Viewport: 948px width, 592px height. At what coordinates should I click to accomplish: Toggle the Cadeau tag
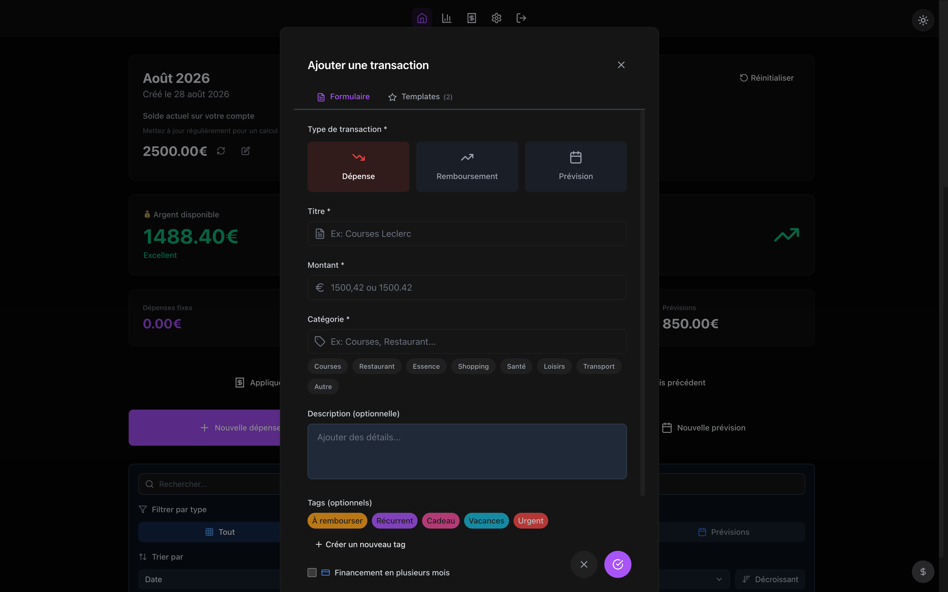441,521
